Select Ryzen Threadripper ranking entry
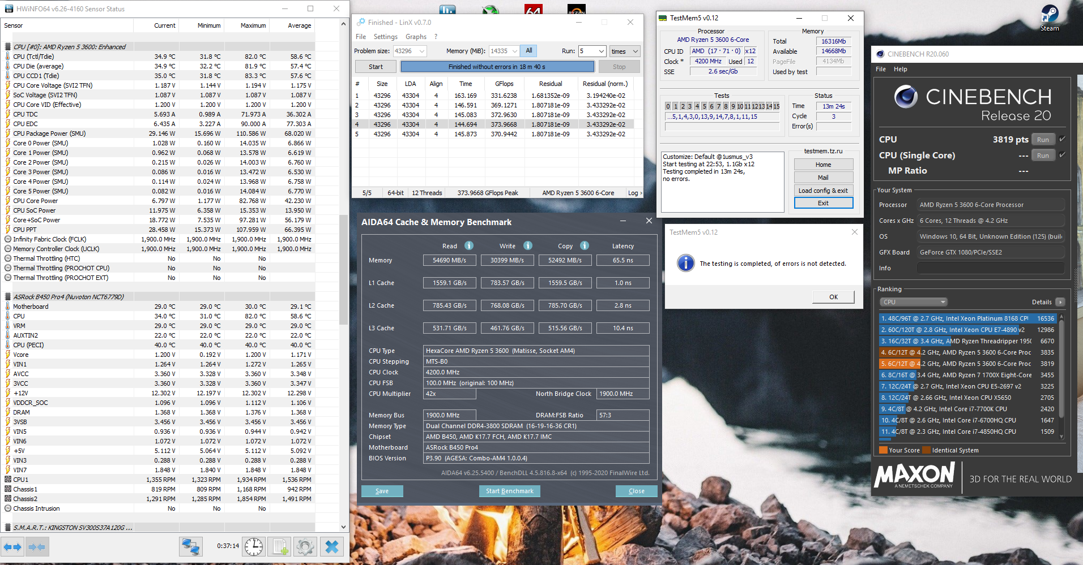The width and height of the screenshot is (1083, 565). point(968,341)
